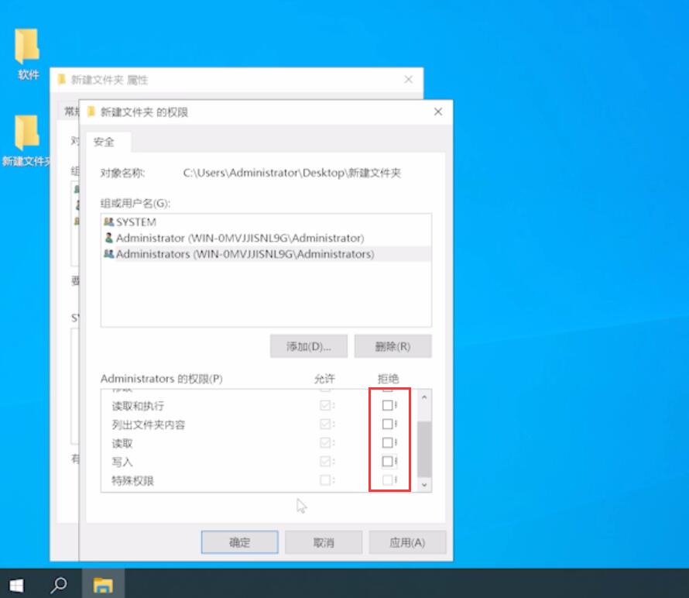Click the permissions list scroll down arrow
689x598 pixels.
point(424,485)
